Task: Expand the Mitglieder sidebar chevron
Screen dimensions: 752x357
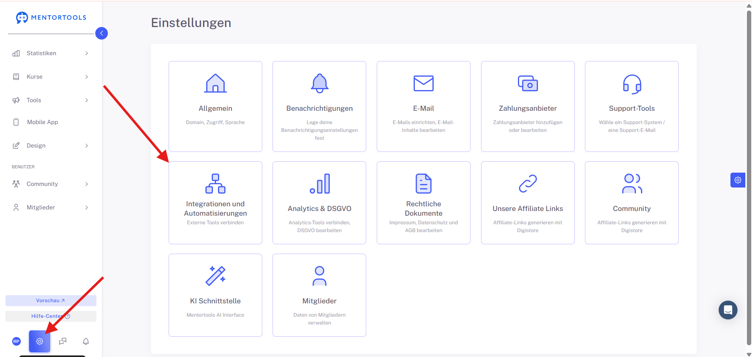Action: [87, 207]
